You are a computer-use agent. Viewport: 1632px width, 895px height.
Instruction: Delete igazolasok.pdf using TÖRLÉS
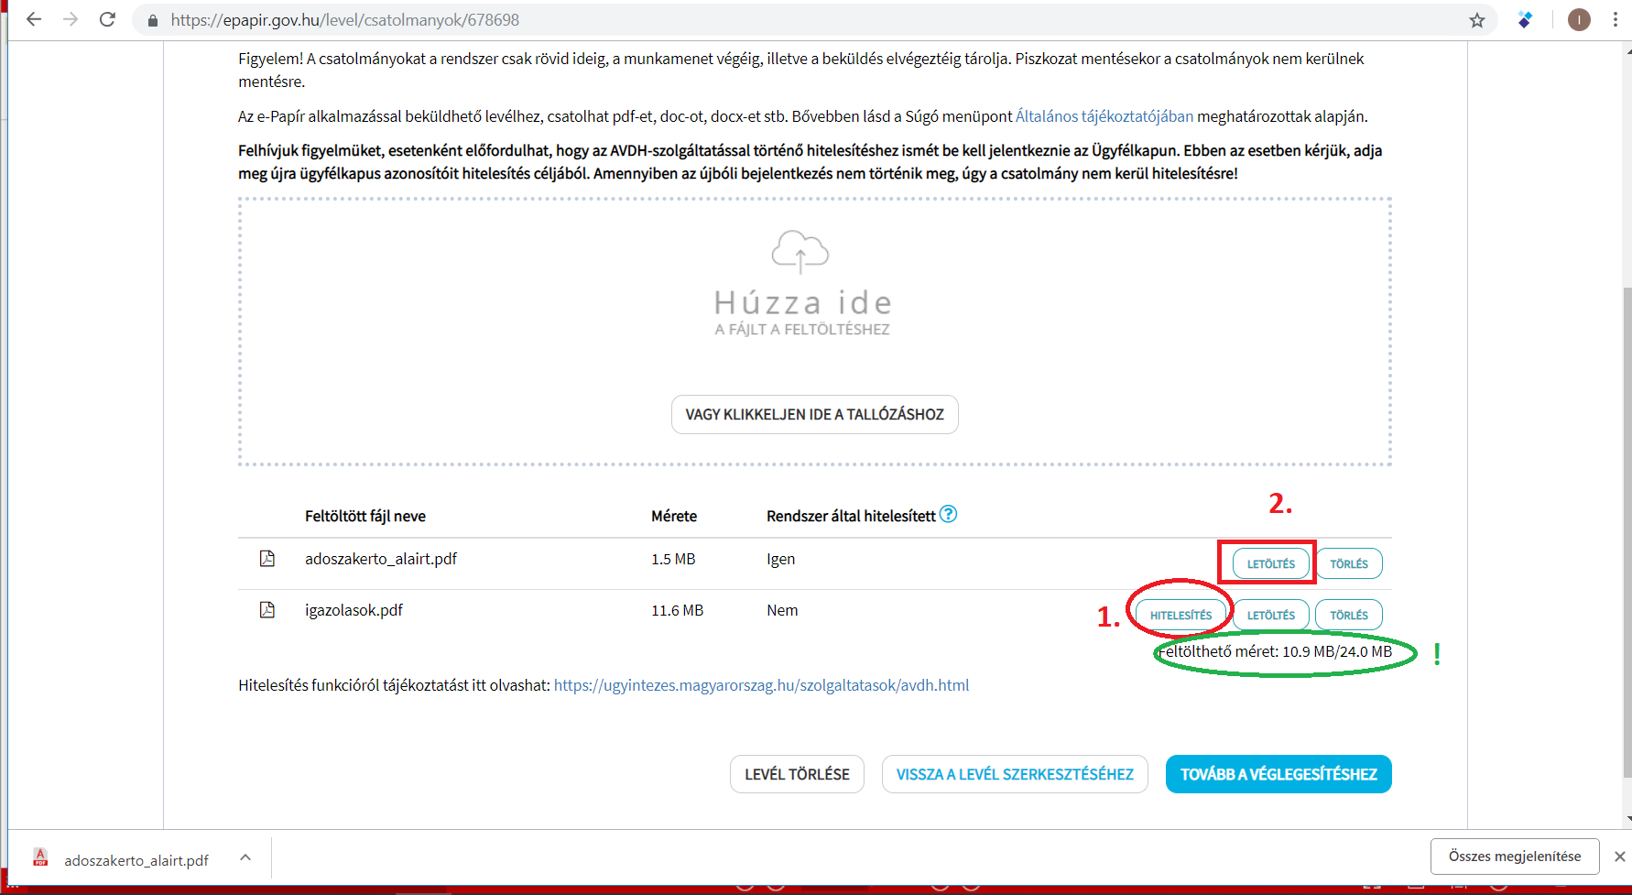pyautogui.click(x=1348, y=615)
